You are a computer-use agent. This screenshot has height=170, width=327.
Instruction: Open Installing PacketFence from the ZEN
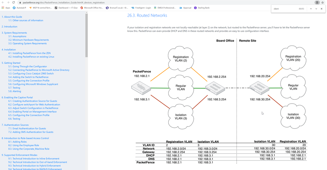click(x=29, y=53)
